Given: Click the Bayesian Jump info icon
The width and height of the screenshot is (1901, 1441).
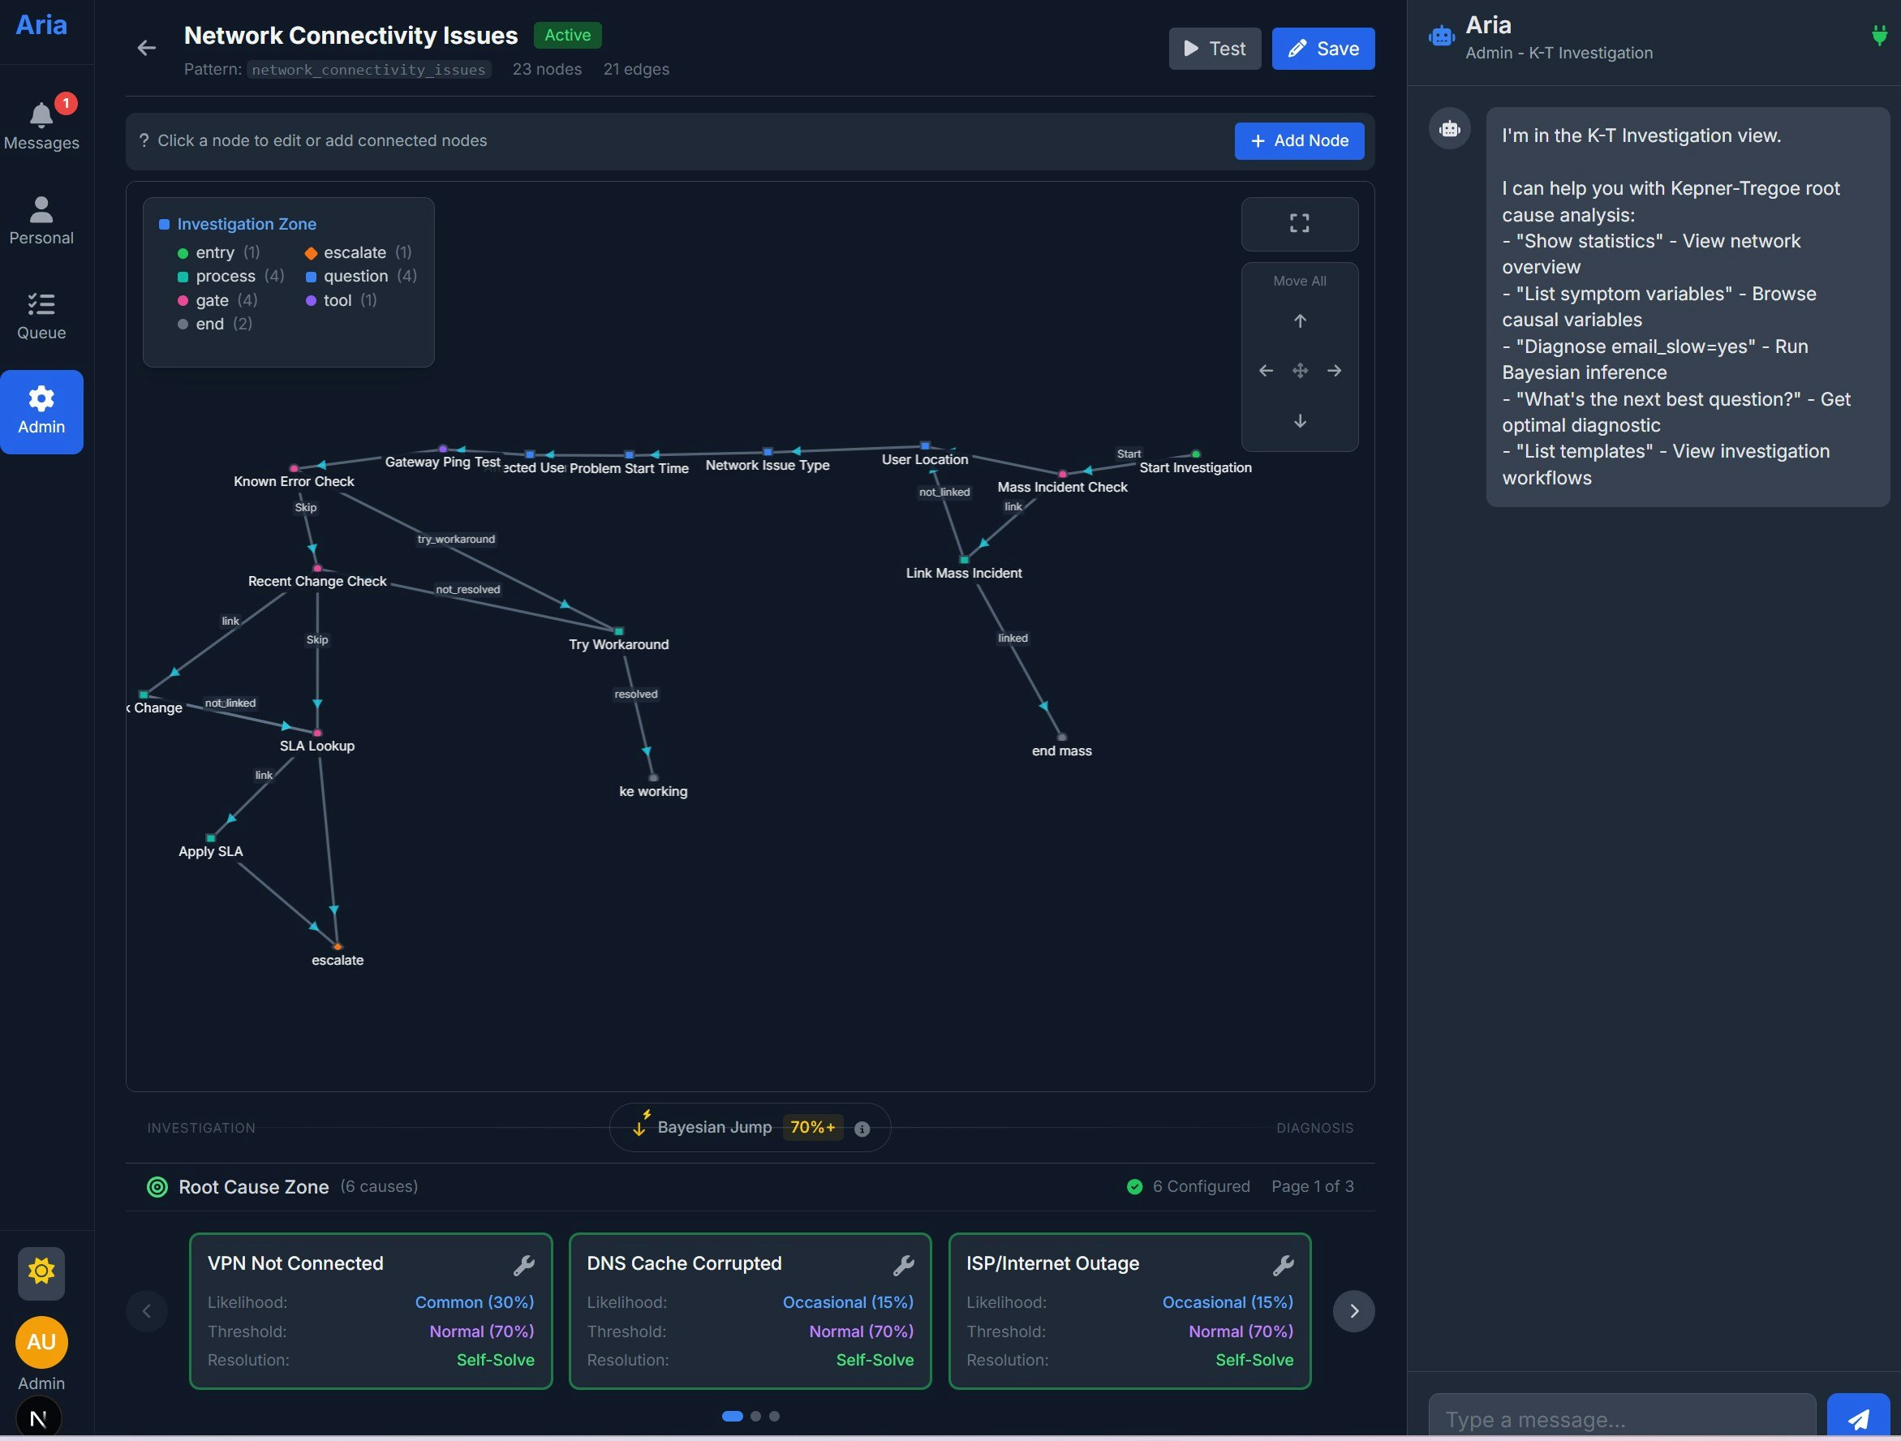Looking at the screenshot, I should pyautogui.click(x=862, y=1129).
